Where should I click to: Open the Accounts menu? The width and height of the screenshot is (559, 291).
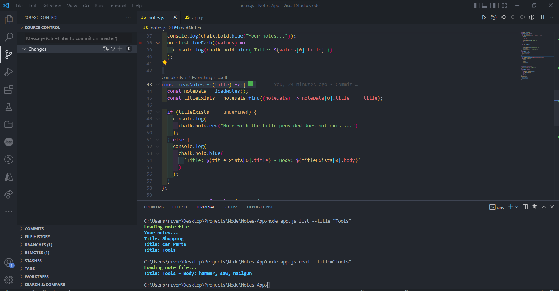(9, 263)
